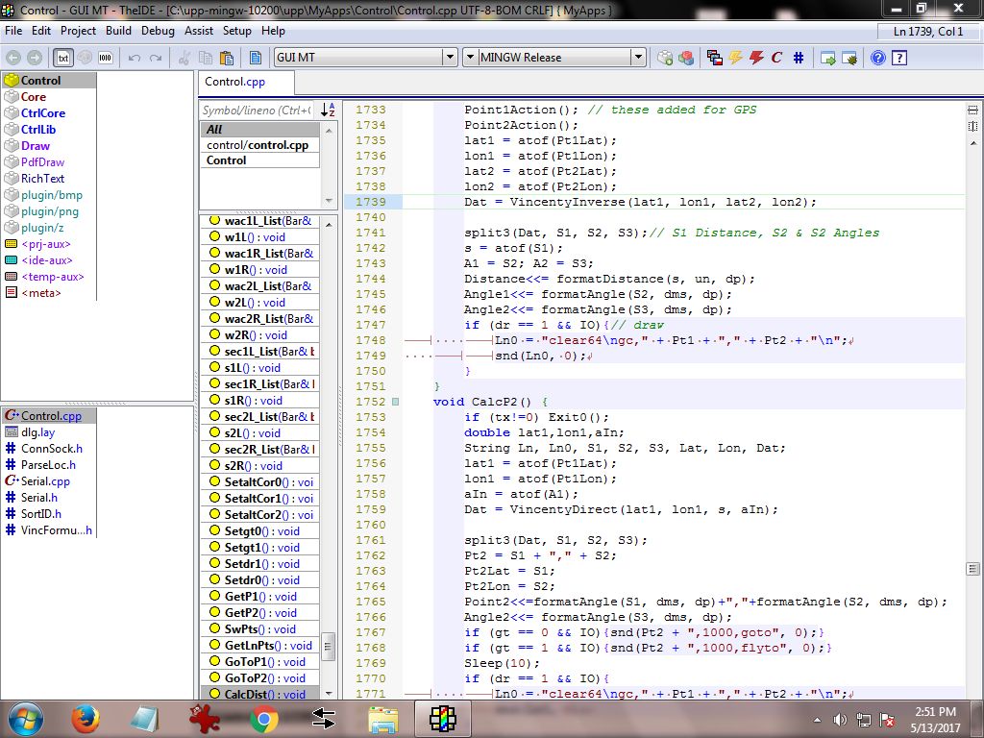This screenshot has width=984, height=738.
Task: Open the Debug menu
Action: tap(158, 31)
